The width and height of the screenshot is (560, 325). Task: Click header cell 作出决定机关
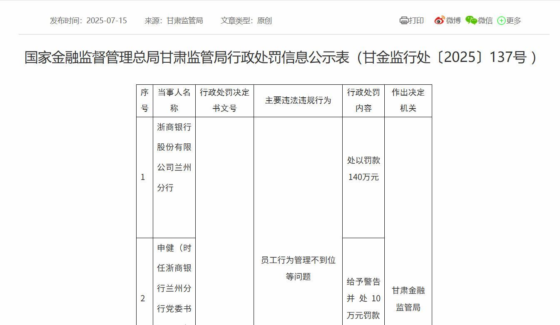[408, 101]
